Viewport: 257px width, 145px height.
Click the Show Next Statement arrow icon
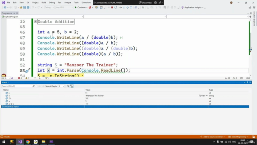[x=120, y=7]
